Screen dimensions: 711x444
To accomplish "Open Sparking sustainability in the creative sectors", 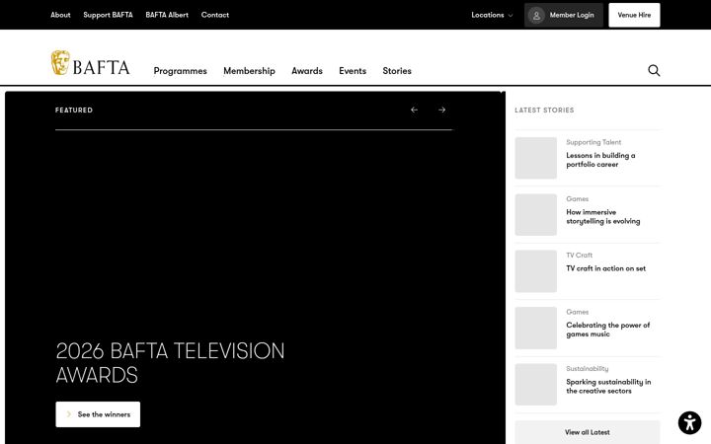I will coord(608,386).
